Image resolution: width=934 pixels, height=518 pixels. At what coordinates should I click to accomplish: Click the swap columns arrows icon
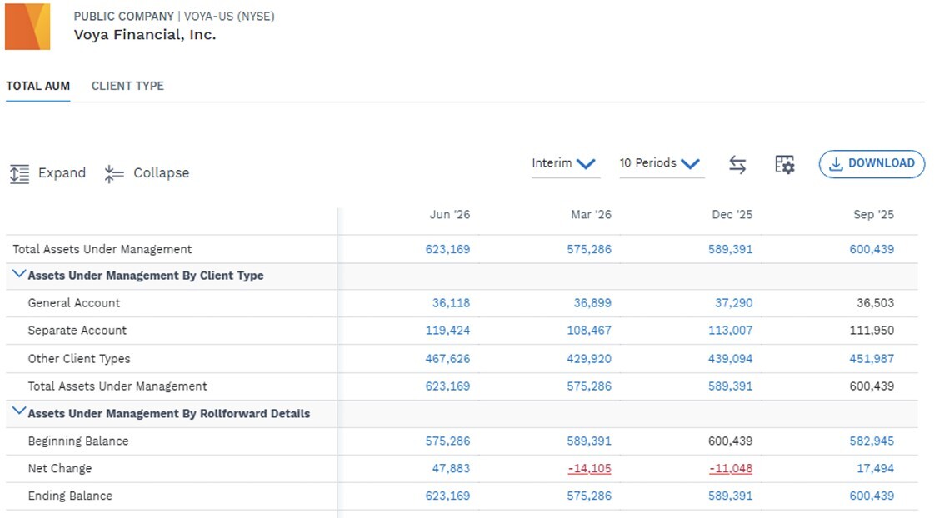click(x=737, y=164)
